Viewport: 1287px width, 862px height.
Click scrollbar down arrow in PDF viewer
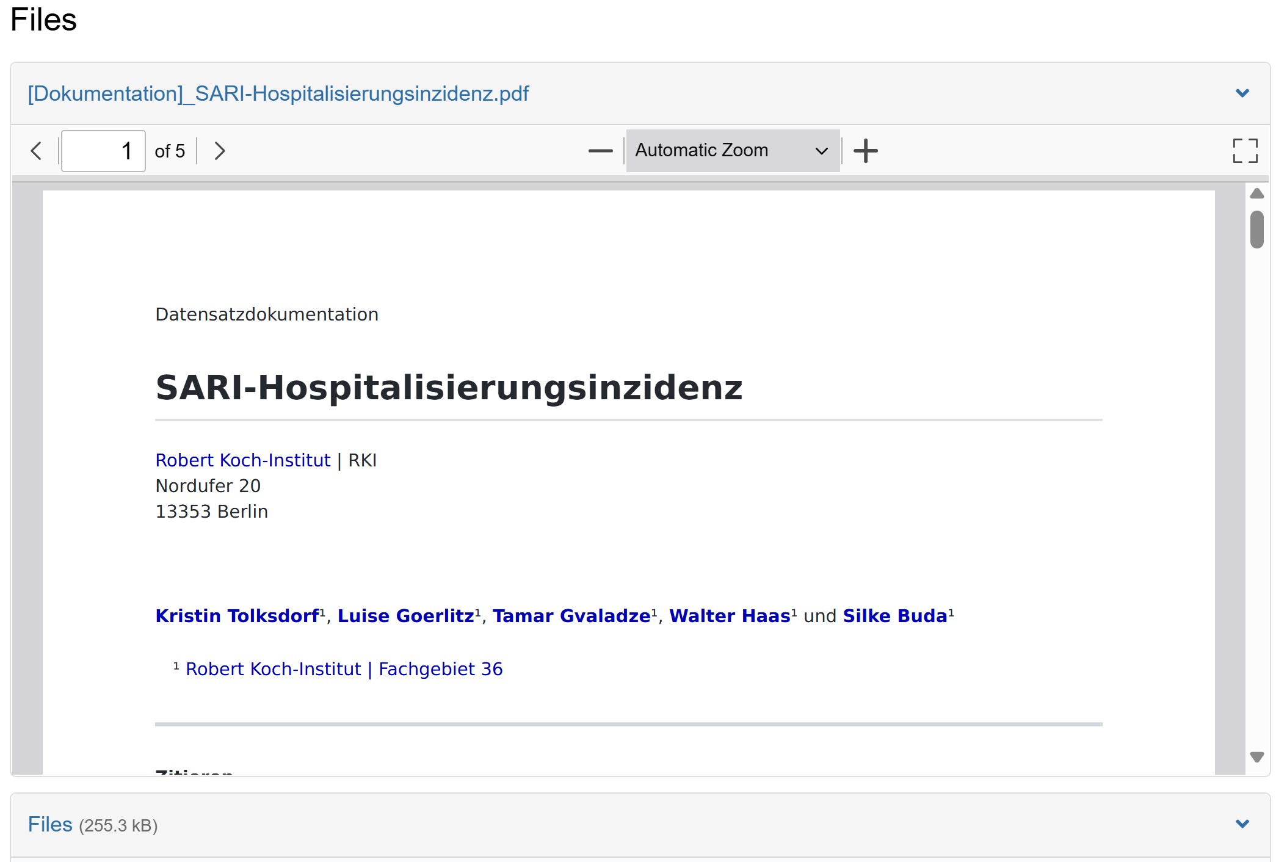pyautogui.click(x=1256, y=757)
